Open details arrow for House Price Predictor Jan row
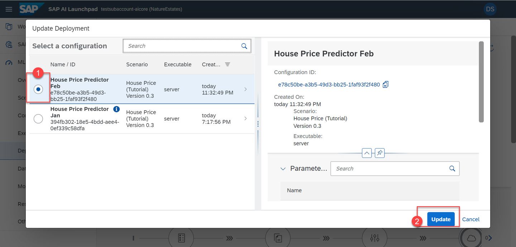516x247 pixels. pos(245,118)
